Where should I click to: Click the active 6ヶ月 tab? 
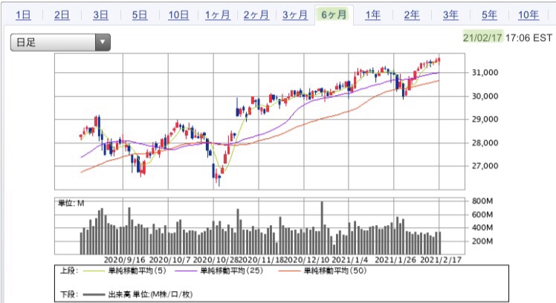pyautogui.click(x=334, y=15)
